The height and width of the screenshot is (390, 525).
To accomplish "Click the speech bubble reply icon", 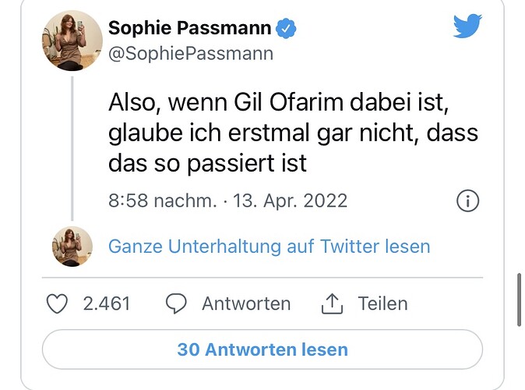I will click(x=176, y=303).
